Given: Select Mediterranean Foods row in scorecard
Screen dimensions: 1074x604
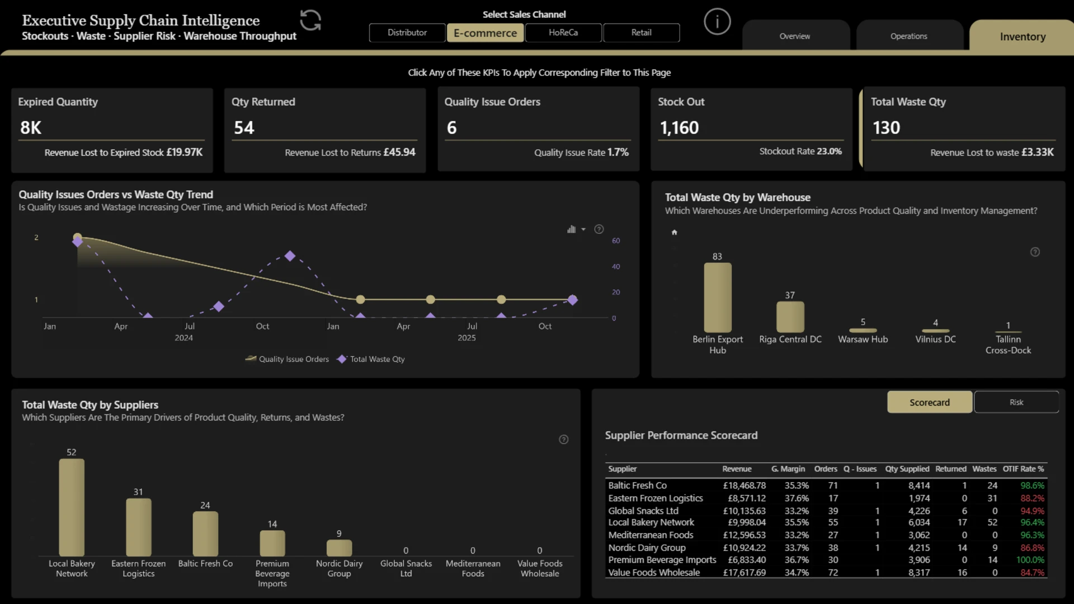Looking at the screenshot, I should 826,535.
